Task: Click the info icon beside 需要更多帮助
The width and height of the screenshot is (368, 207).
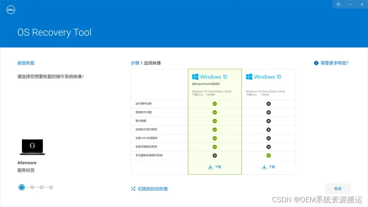Action: click(x=316, y=63)
